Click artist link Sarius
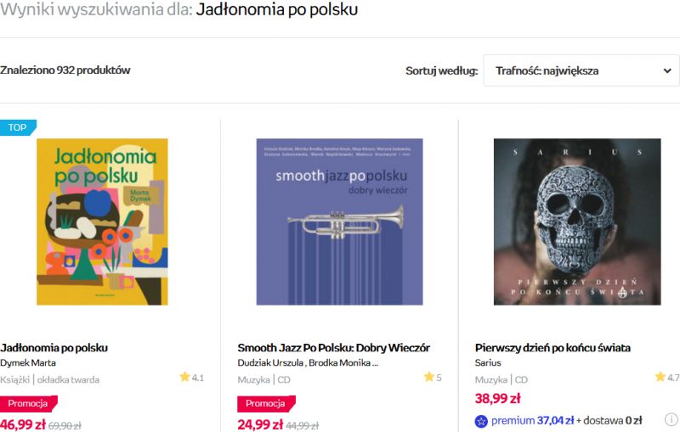This screenshot has width=680, height=432. (488, 362)
